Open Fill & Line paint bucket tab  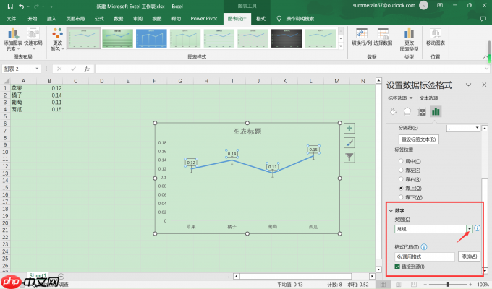tap(393, 111)
